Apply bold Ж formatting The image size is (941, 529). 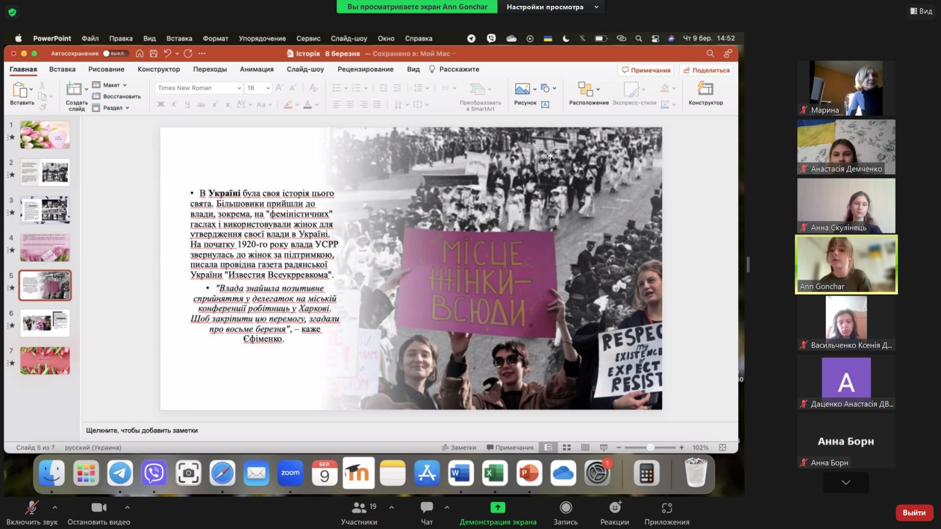[x=161, y=105]
